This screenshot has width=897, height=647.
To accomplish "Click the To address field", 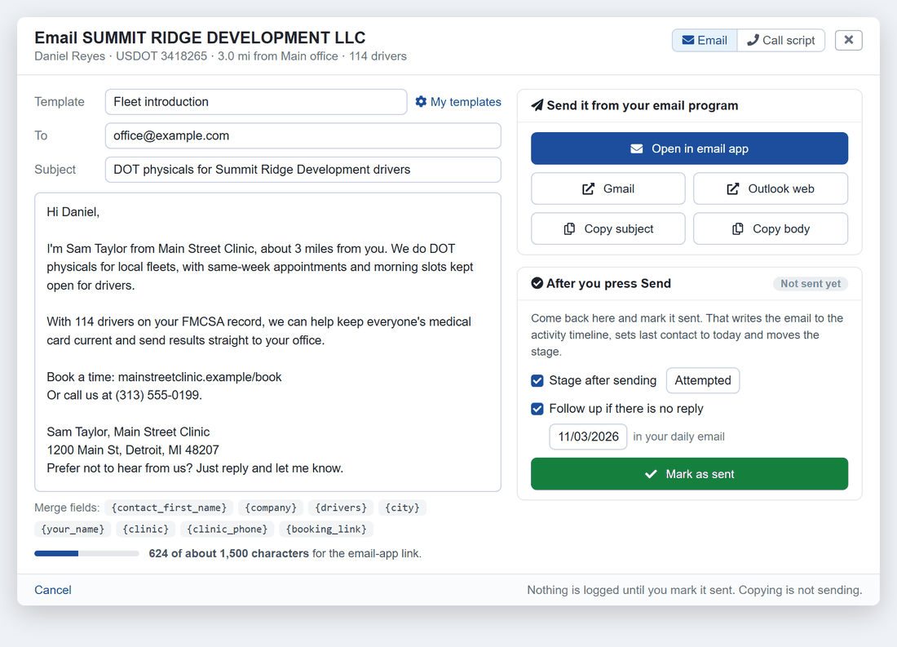I will click(303, 135).
